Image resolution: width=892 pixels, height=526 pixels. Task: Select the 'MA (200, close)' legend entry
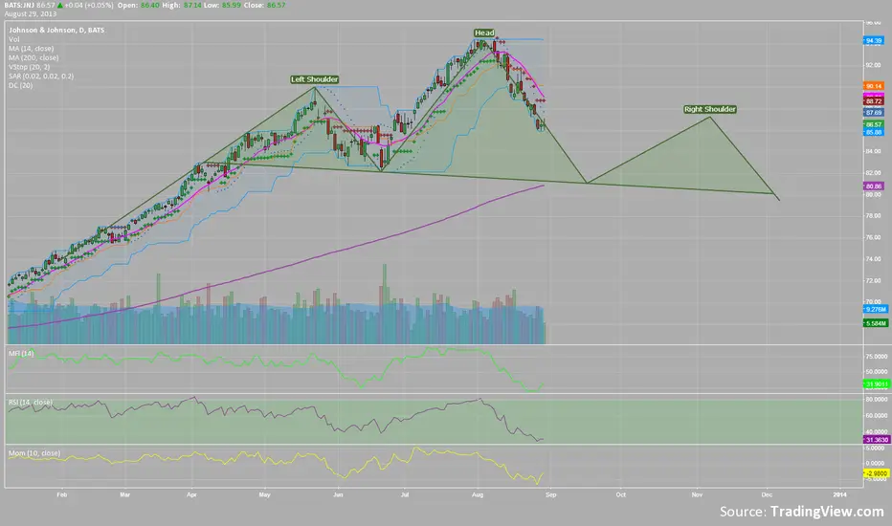(x=33, y=57)
